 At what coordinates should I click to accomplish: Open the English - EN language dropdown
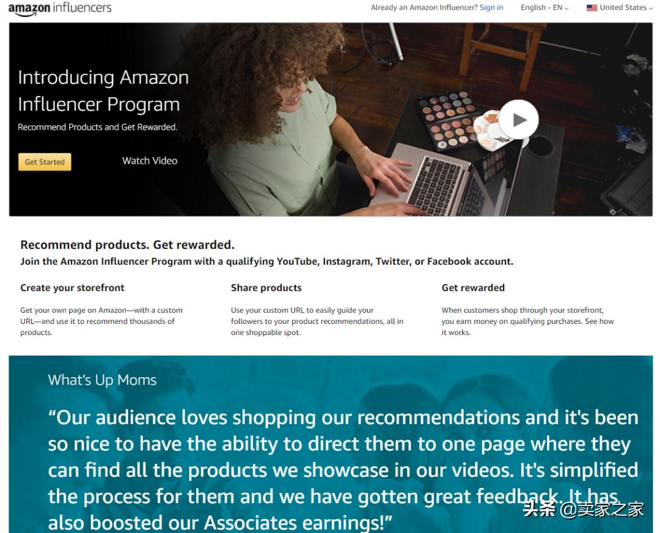pyautogui.click(x=544, y=7)
